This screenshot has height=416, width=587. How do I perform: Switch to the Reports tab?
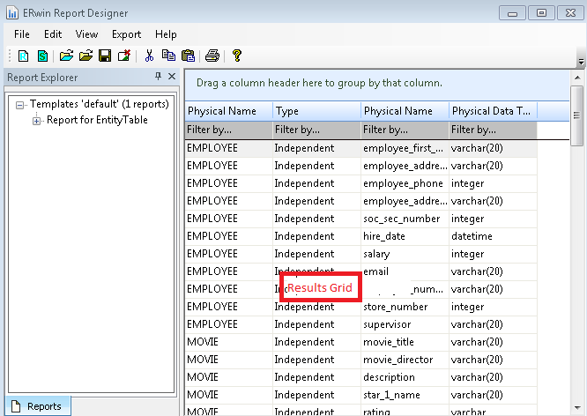(x=36, y=406)
